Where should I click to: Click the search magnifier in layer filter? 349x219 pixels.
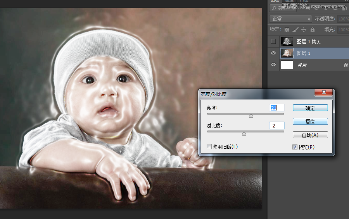[274, 8]
